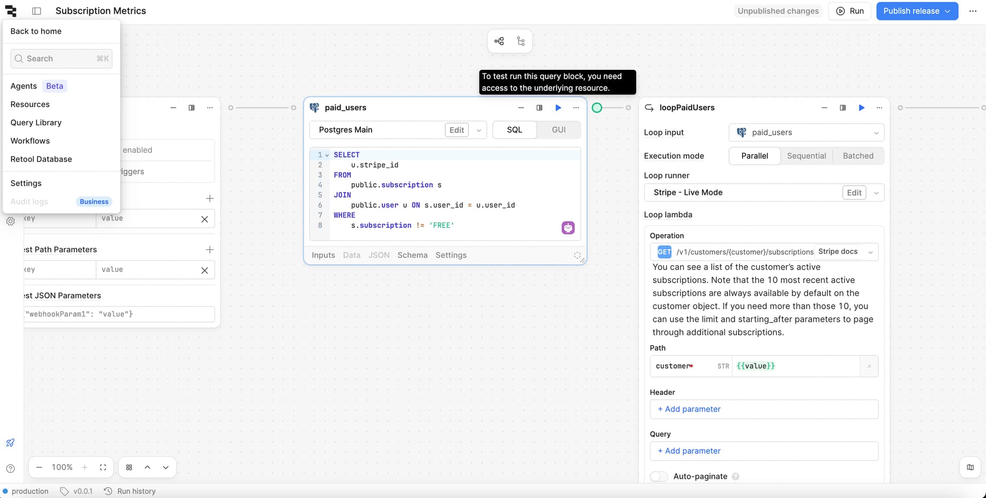986x498 pixels.
Task: Run the loopPaidUsers block
Action: coord(861,108)
